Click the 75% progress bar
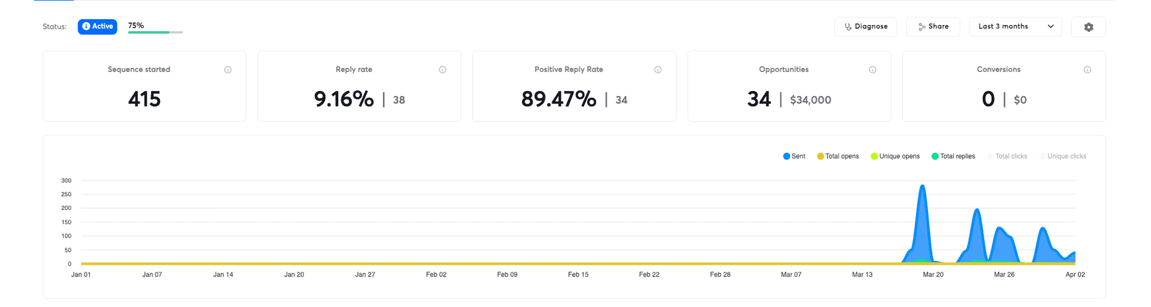The image size is (1151, 307). click(155, 32)
